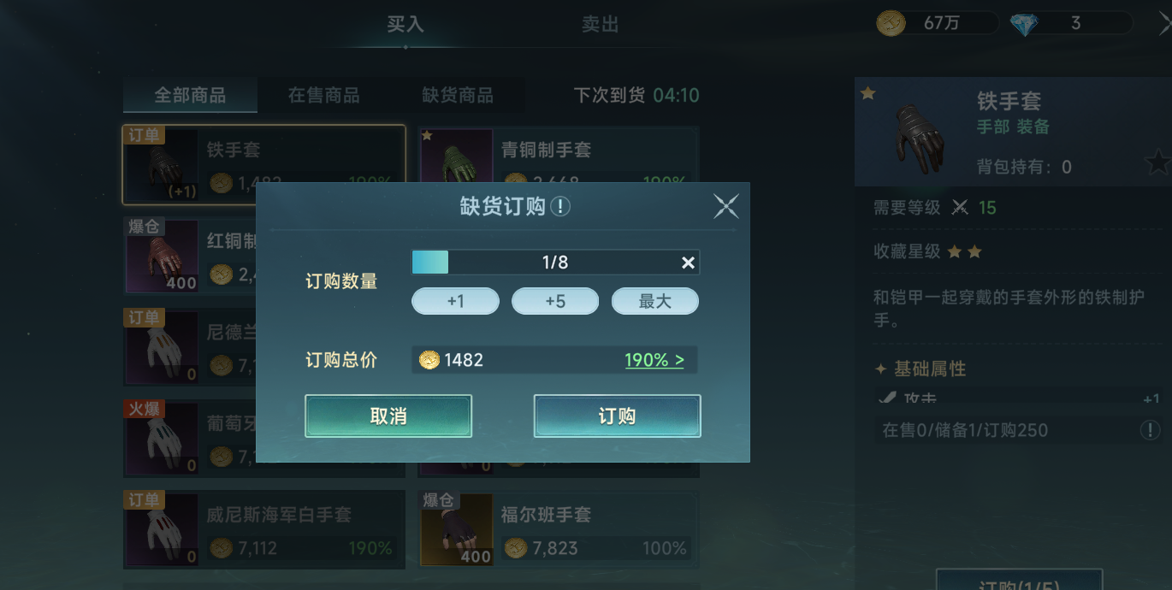Click the favorite star on 铁手套 panel
1172x590 pixels.
point(1158,162)
